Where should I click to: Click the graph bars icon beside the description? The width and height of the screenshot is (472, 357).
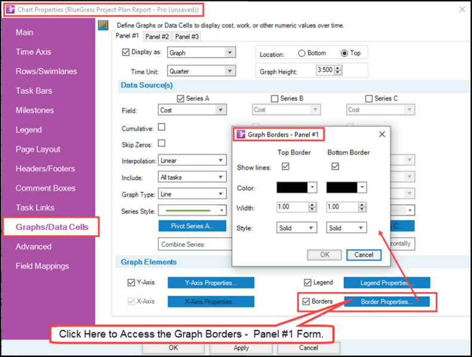[x=103, y=25]
